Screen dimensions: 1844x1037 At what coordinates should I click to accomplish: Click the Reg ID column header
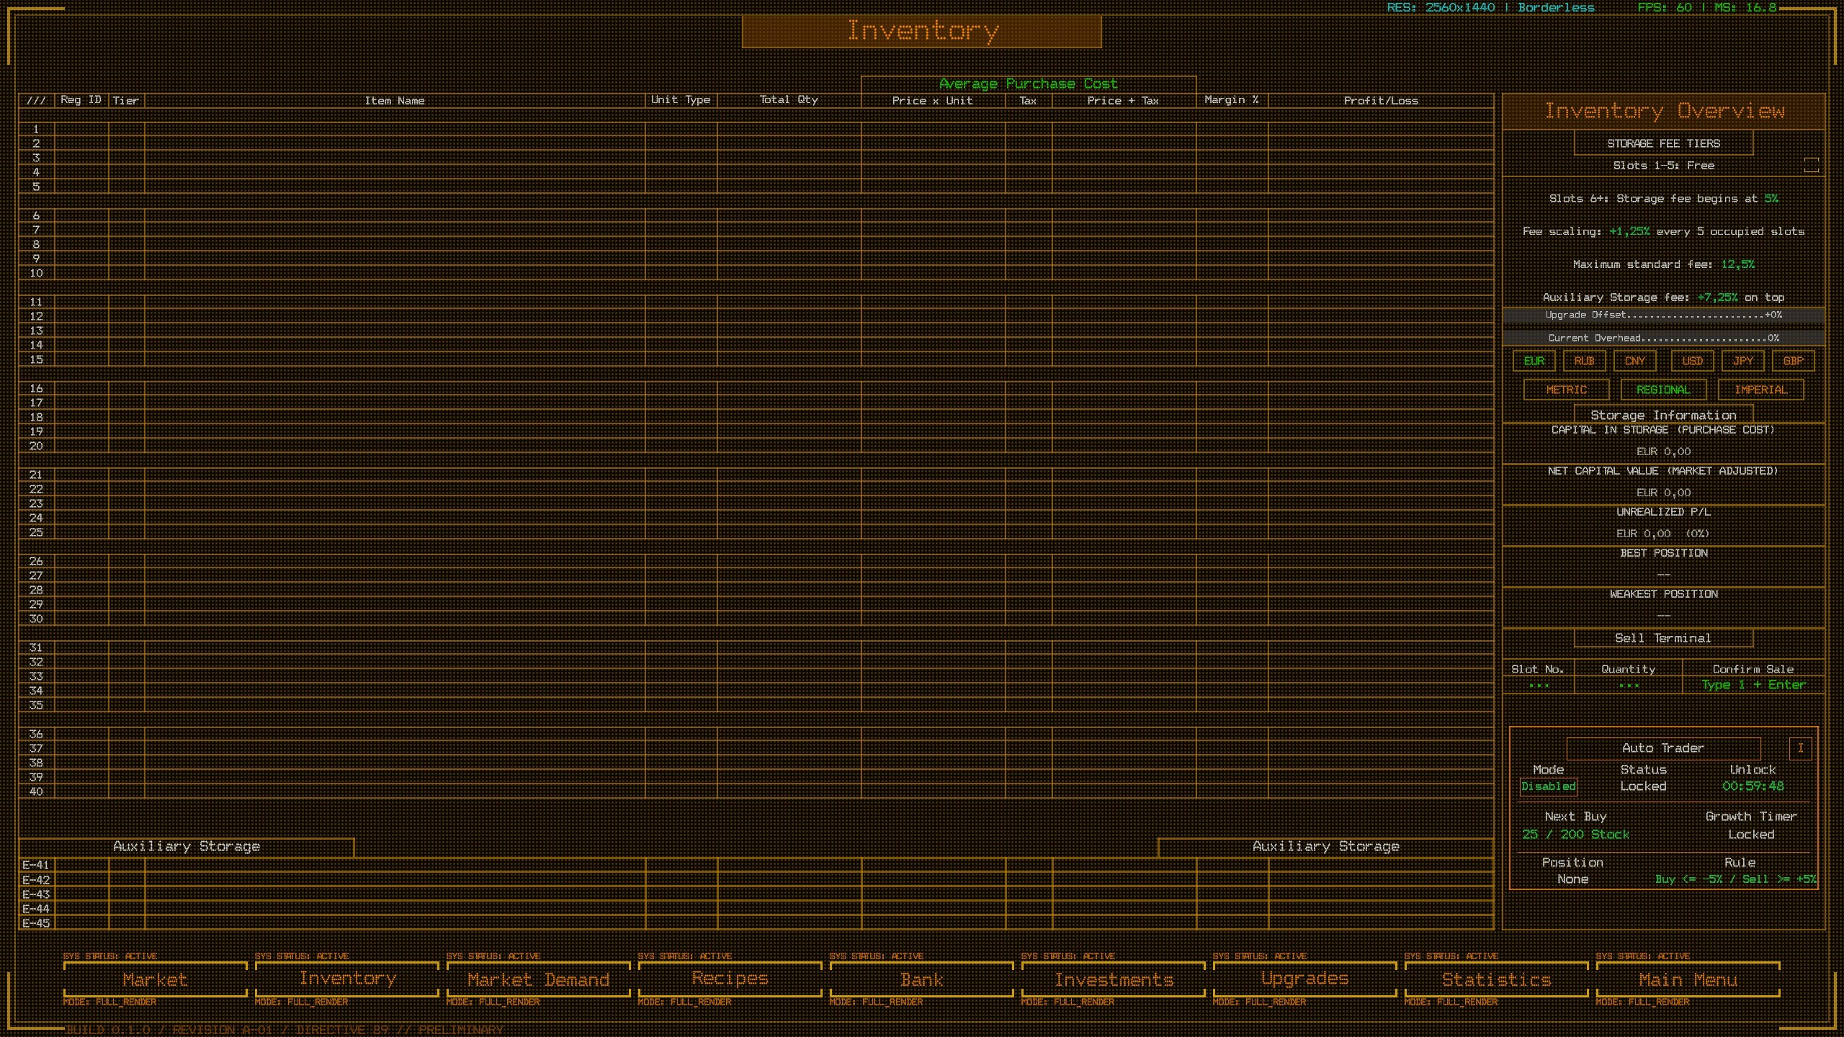81,100
